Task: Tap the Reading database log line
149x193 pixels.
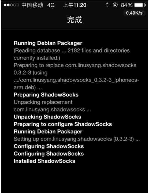Action: 72,54
